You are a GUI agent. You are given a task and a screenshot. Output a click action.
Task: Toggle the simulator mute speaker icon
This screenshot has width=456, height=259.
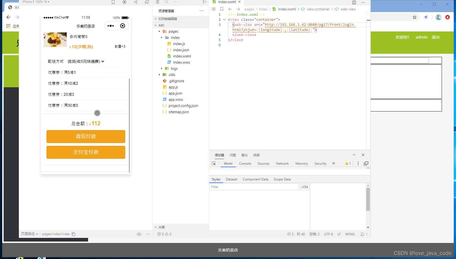tap(136, 2)
